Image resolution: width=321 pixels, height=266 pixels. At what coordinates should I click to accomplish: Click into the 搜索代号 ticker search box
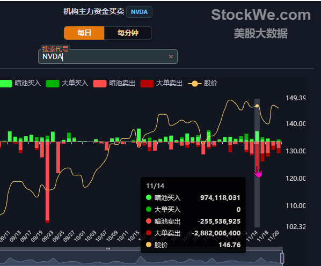coord(108,57)
